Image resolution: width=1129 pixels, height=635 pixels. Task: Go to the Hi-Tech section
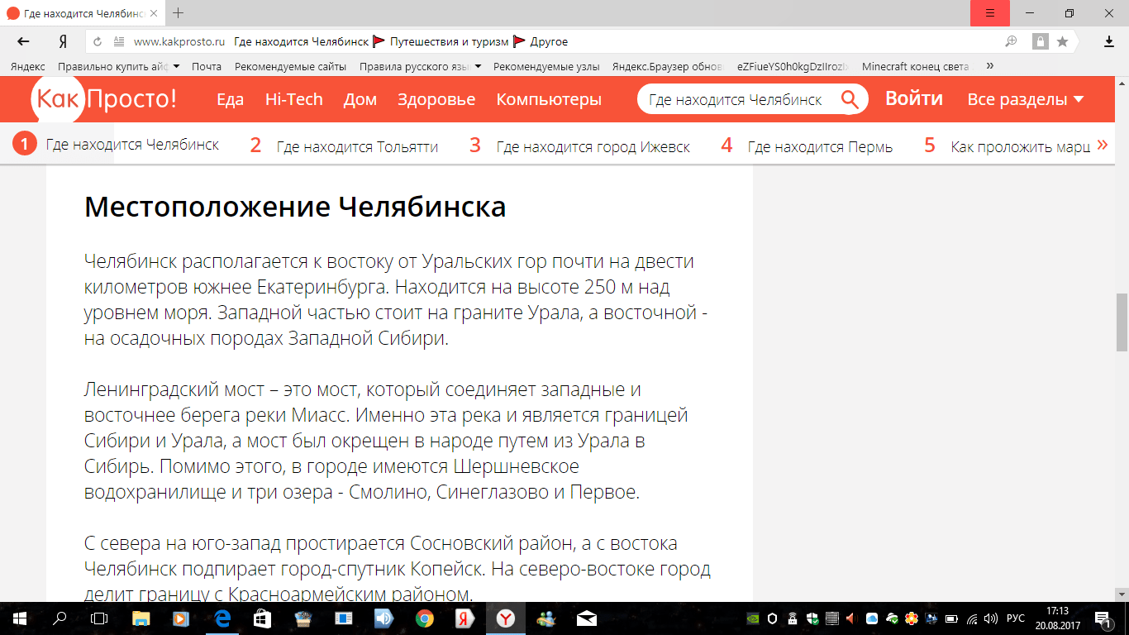pos(293,100)
